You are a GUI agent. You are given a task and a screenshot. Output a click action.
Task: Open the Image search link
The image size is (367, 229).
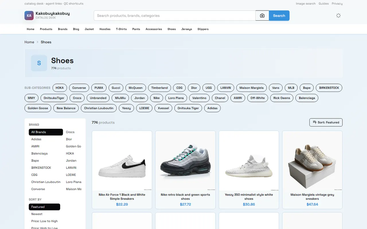point(306,4)
